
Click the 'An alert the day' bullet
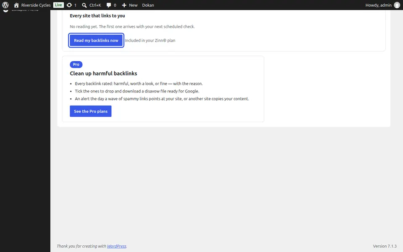pyautogui.click(x=162, y=99)
